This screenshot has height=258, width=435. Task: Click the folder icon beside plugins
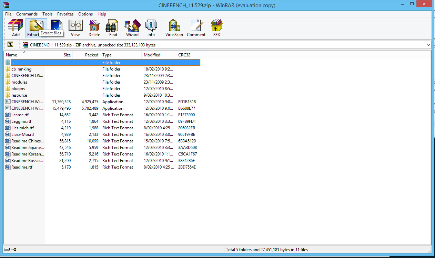[x=8, y=89]
